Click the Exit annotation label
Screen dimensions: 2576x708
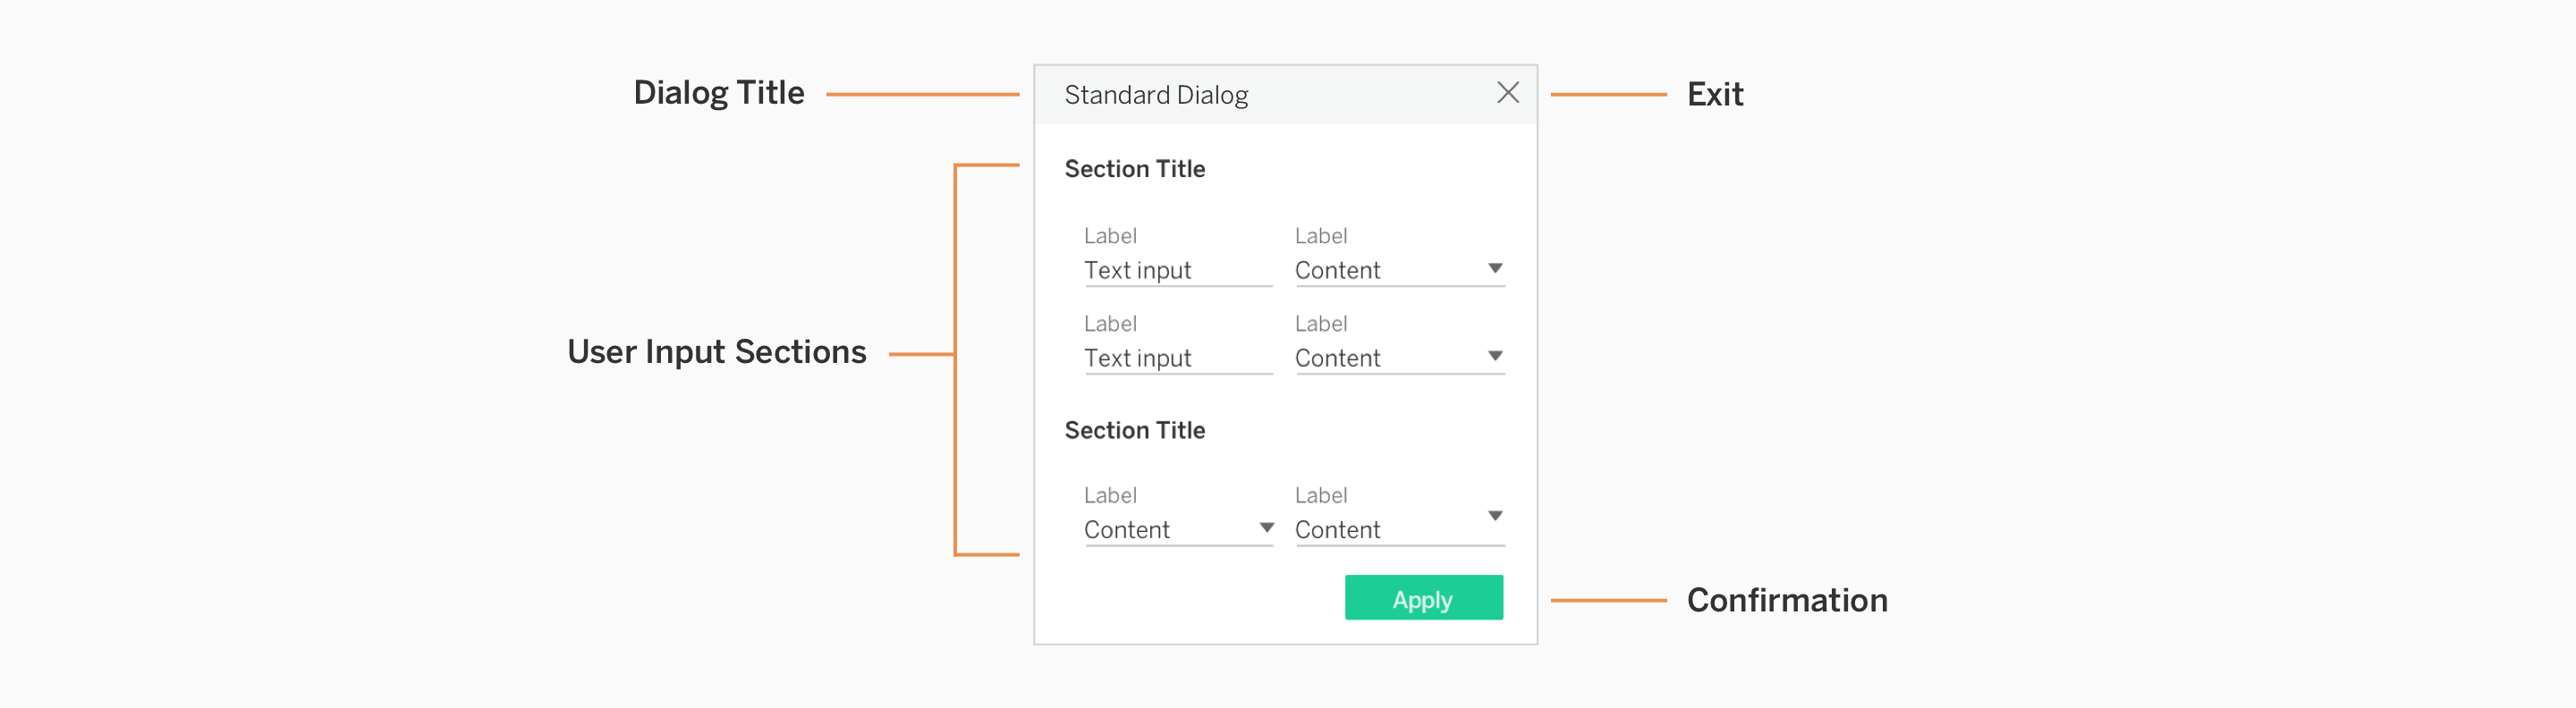(1714, 95)
